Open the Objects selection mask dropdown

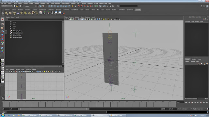point(30,6)
